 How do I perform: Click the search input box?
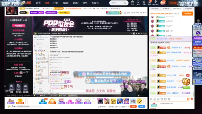(117, 3)
